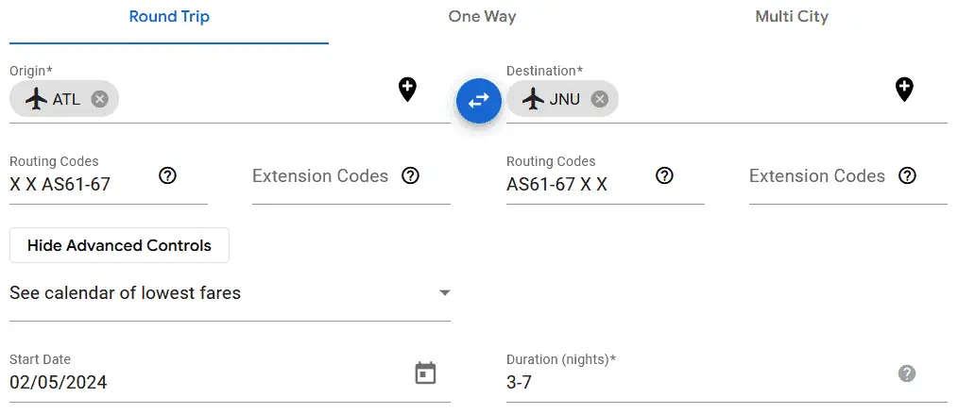Open help for origin Extension Codes
This screenshot has width=958, height=414.
[410, 175]
